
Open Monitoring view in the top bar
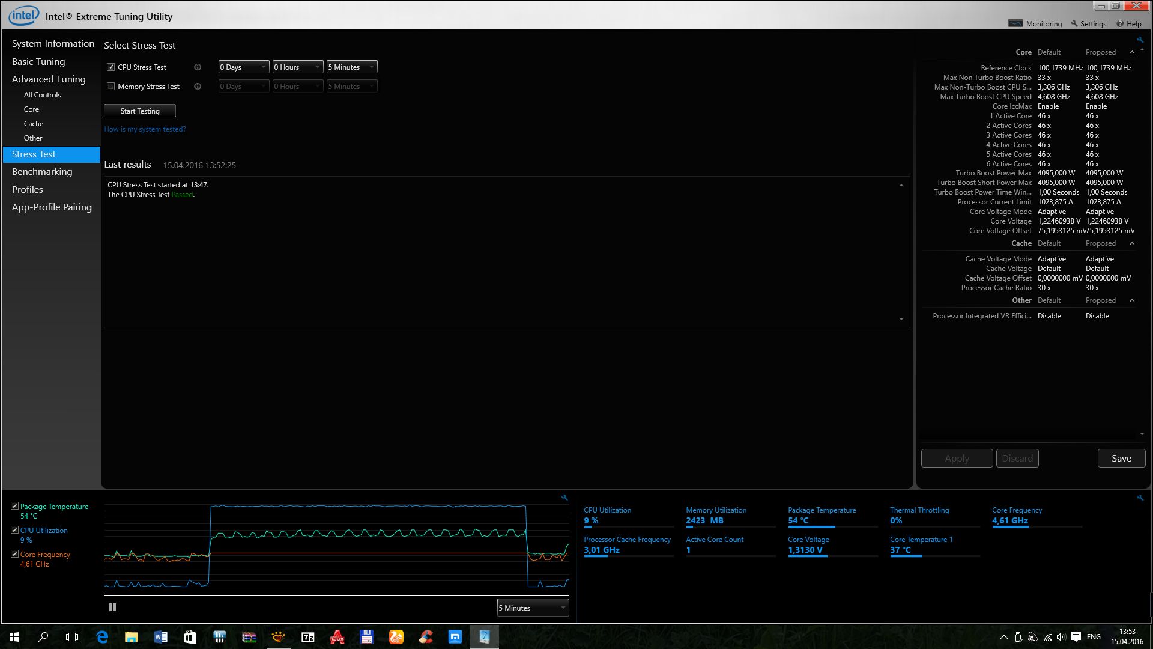coord(1036,24)
